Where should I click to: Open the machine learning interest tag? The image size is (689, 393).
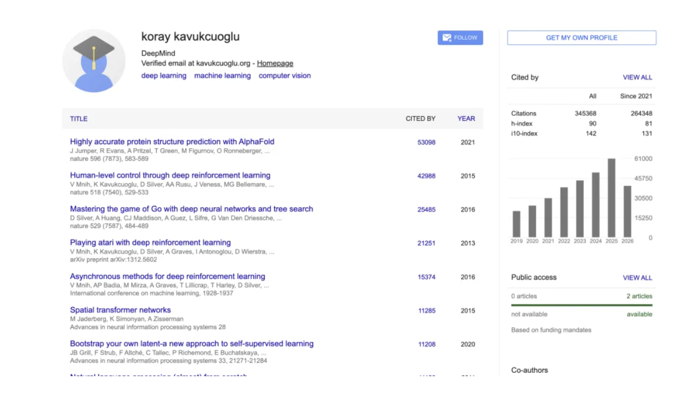223,76
